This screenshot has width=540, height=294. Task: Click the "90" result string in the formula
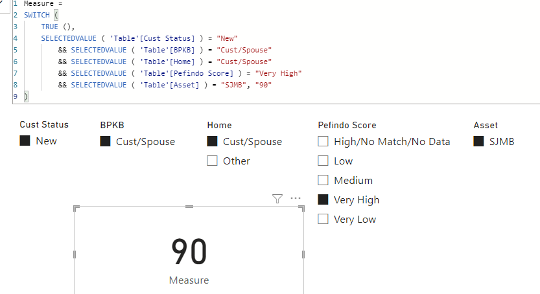(x=263, y=85)
